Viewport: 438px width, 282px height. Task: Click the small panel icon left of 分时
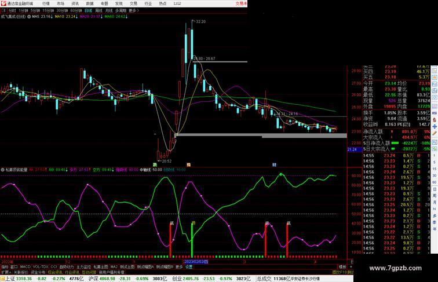[3, 10]
